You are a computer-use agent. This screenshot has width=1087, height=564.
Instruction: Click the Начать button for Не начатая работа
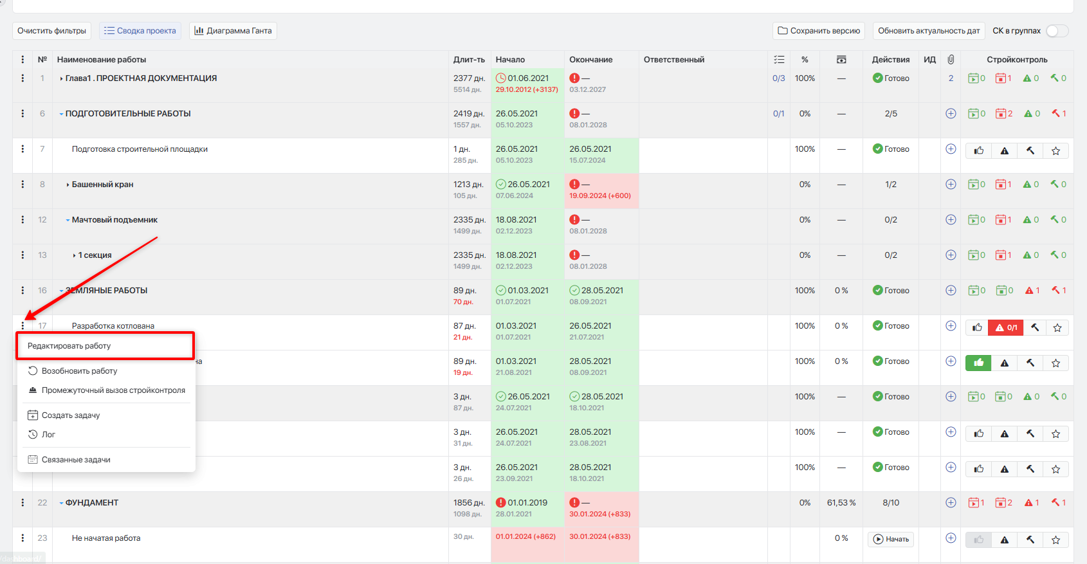(x=891, y=540)
